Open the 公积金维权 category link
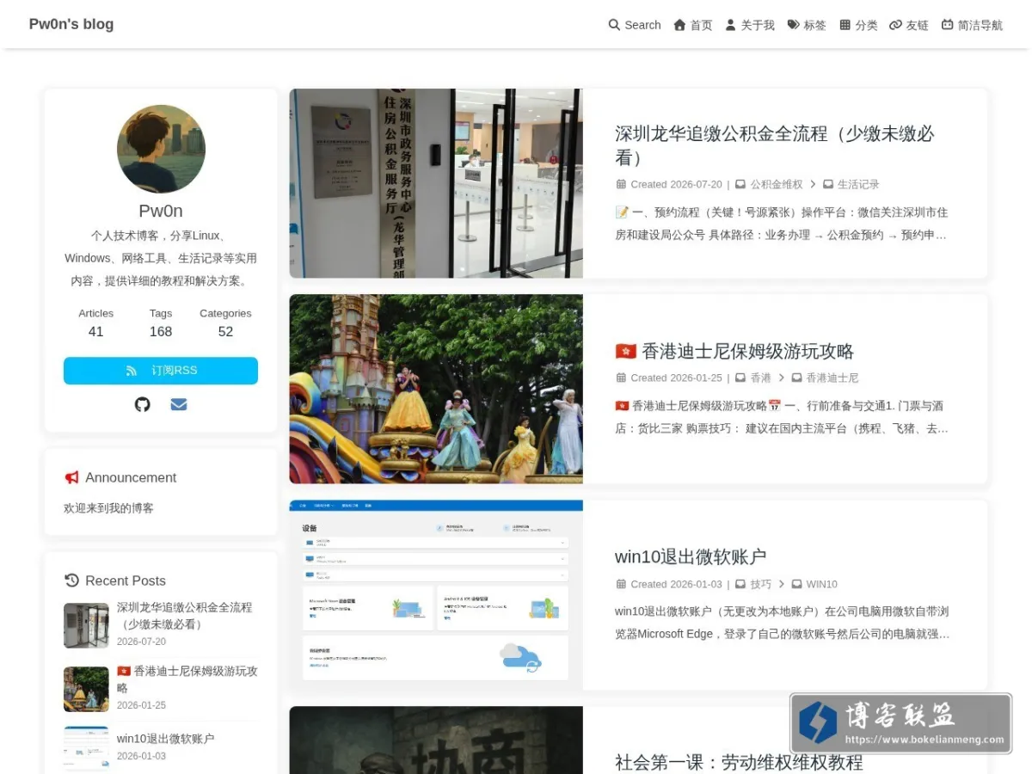Screen dimensions: 1032x774 [777, 184]
